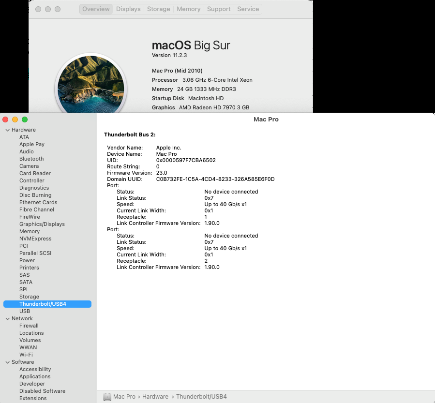
Task: Click the Domain UUID value
Action: point(215,179)
